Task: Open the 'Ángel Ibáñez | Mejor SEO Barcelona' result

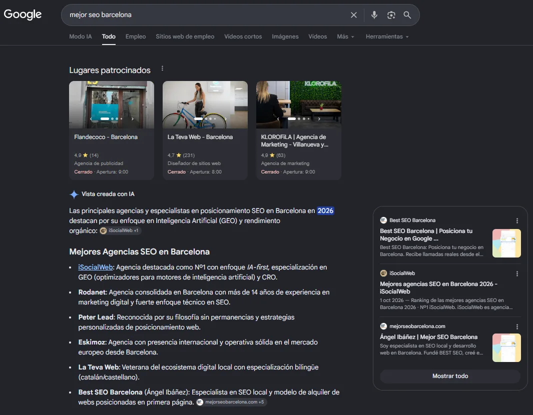Action: [x=428, y=337]
